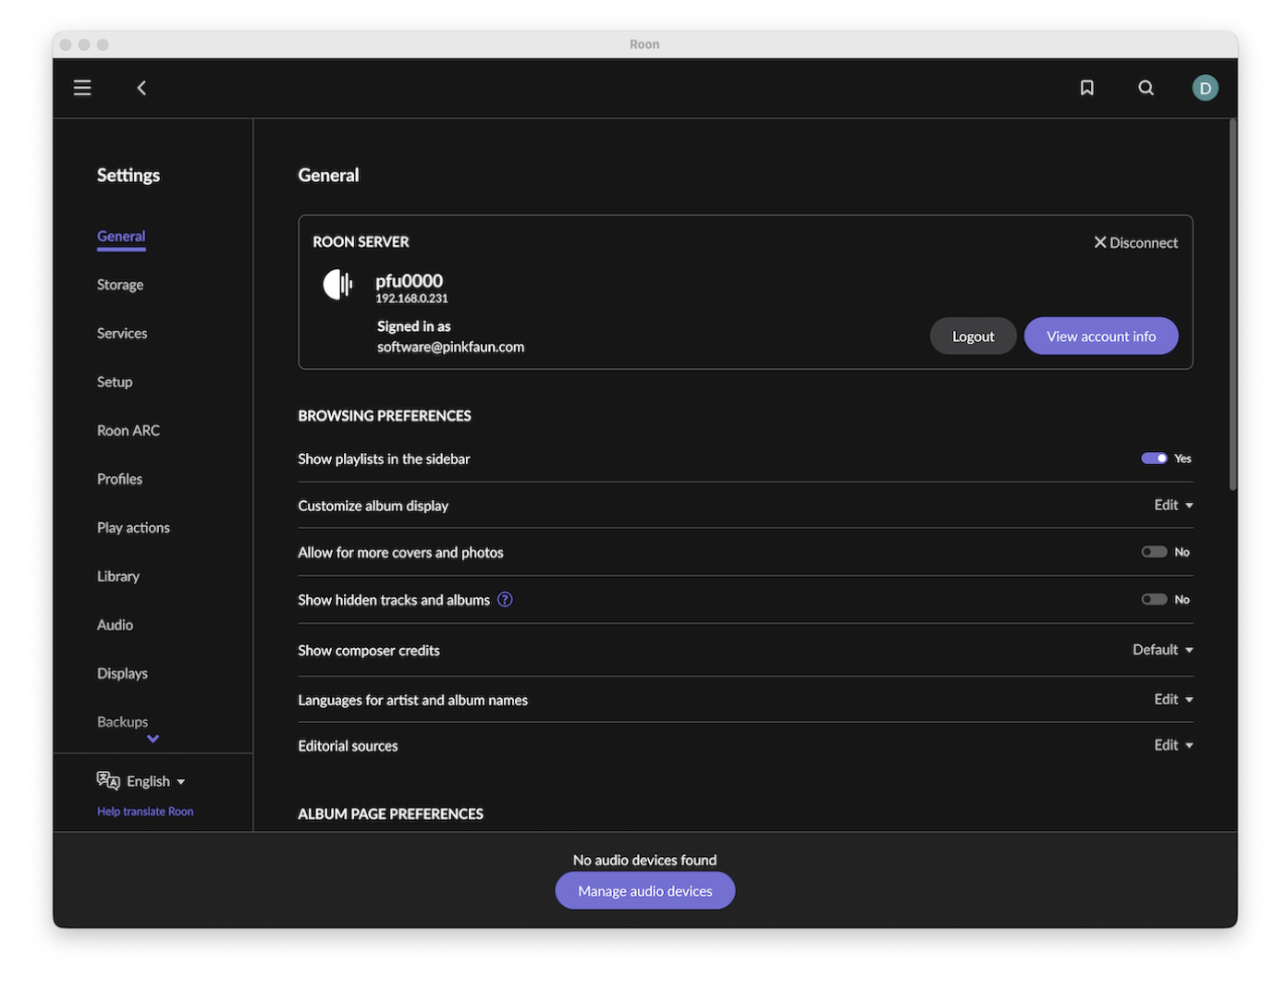
Task: Click the vertical scrollbar thumb
Action: 1232,305
